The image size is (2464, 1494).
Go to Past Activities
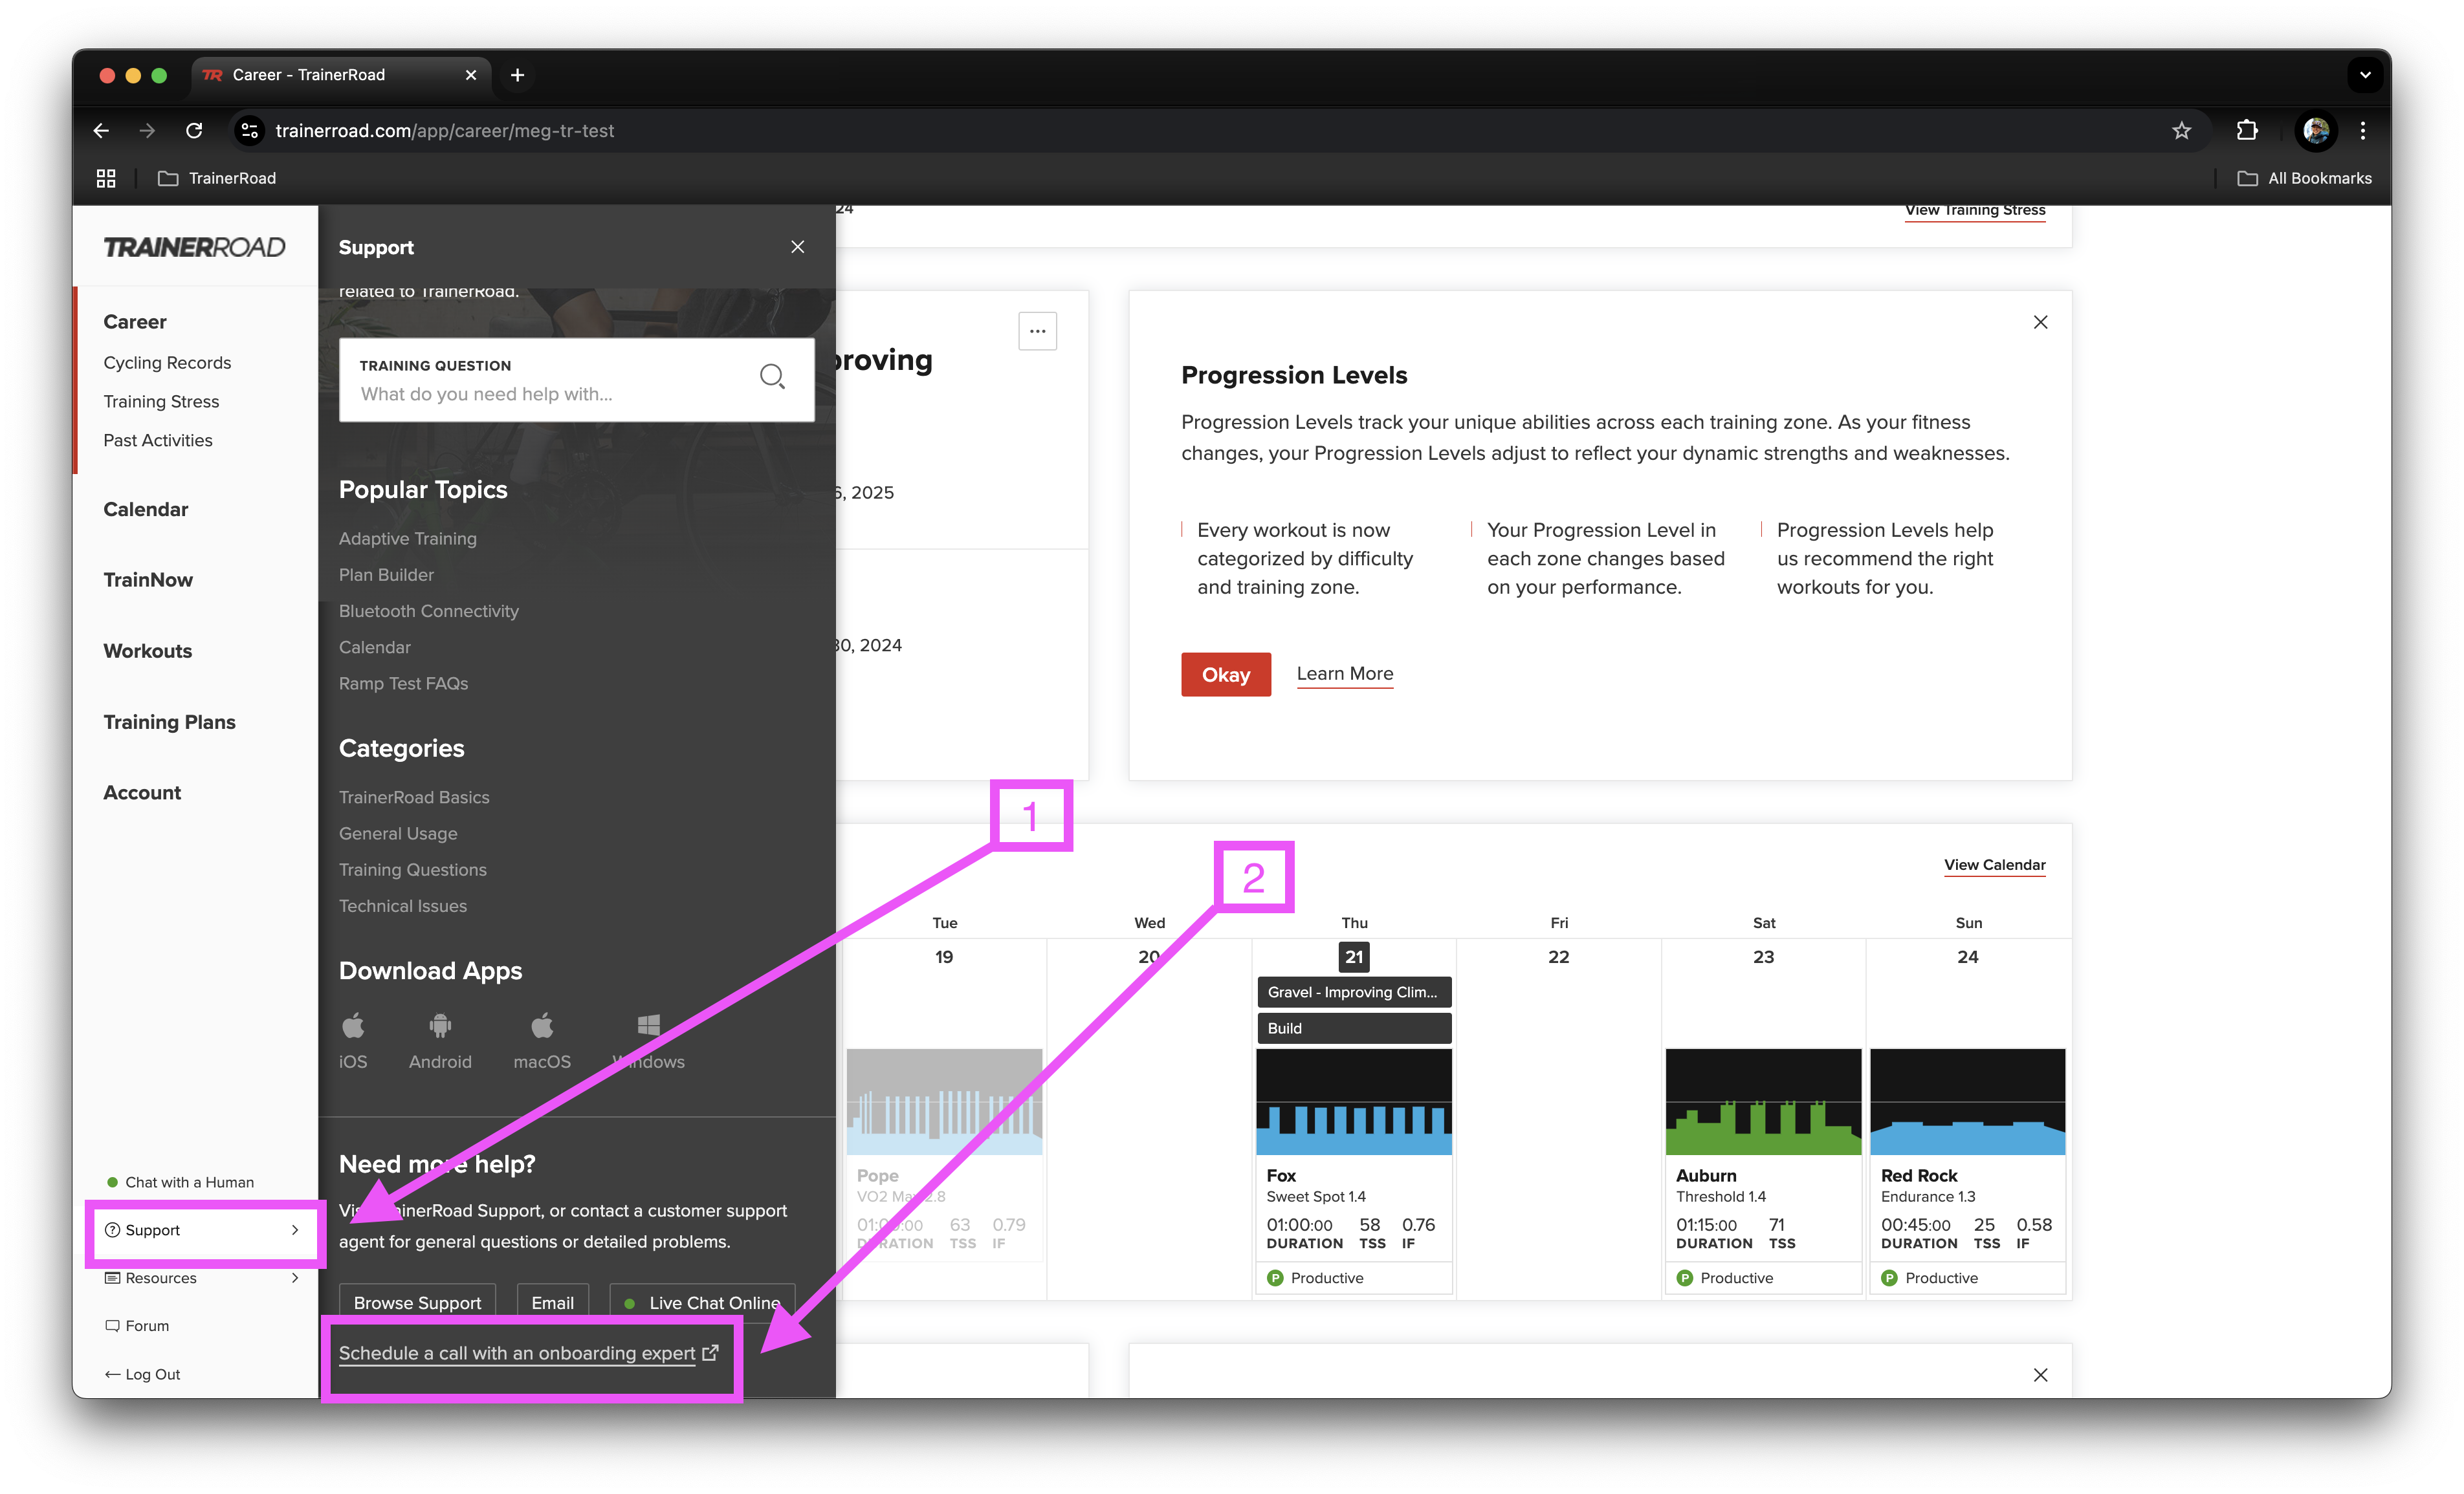click(158, 440)
